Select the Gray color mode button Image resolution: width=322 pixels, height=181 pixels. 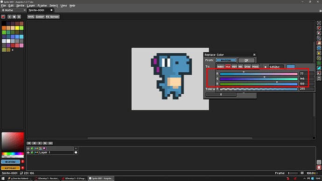247,67
